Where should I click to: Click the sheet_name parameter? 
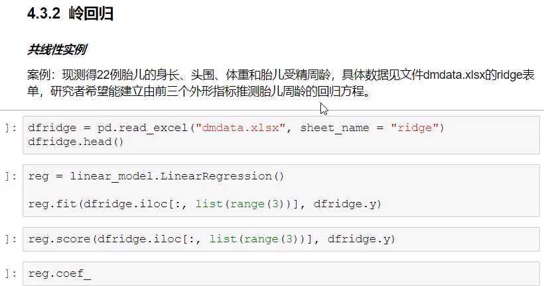click(x=334, y=128)
